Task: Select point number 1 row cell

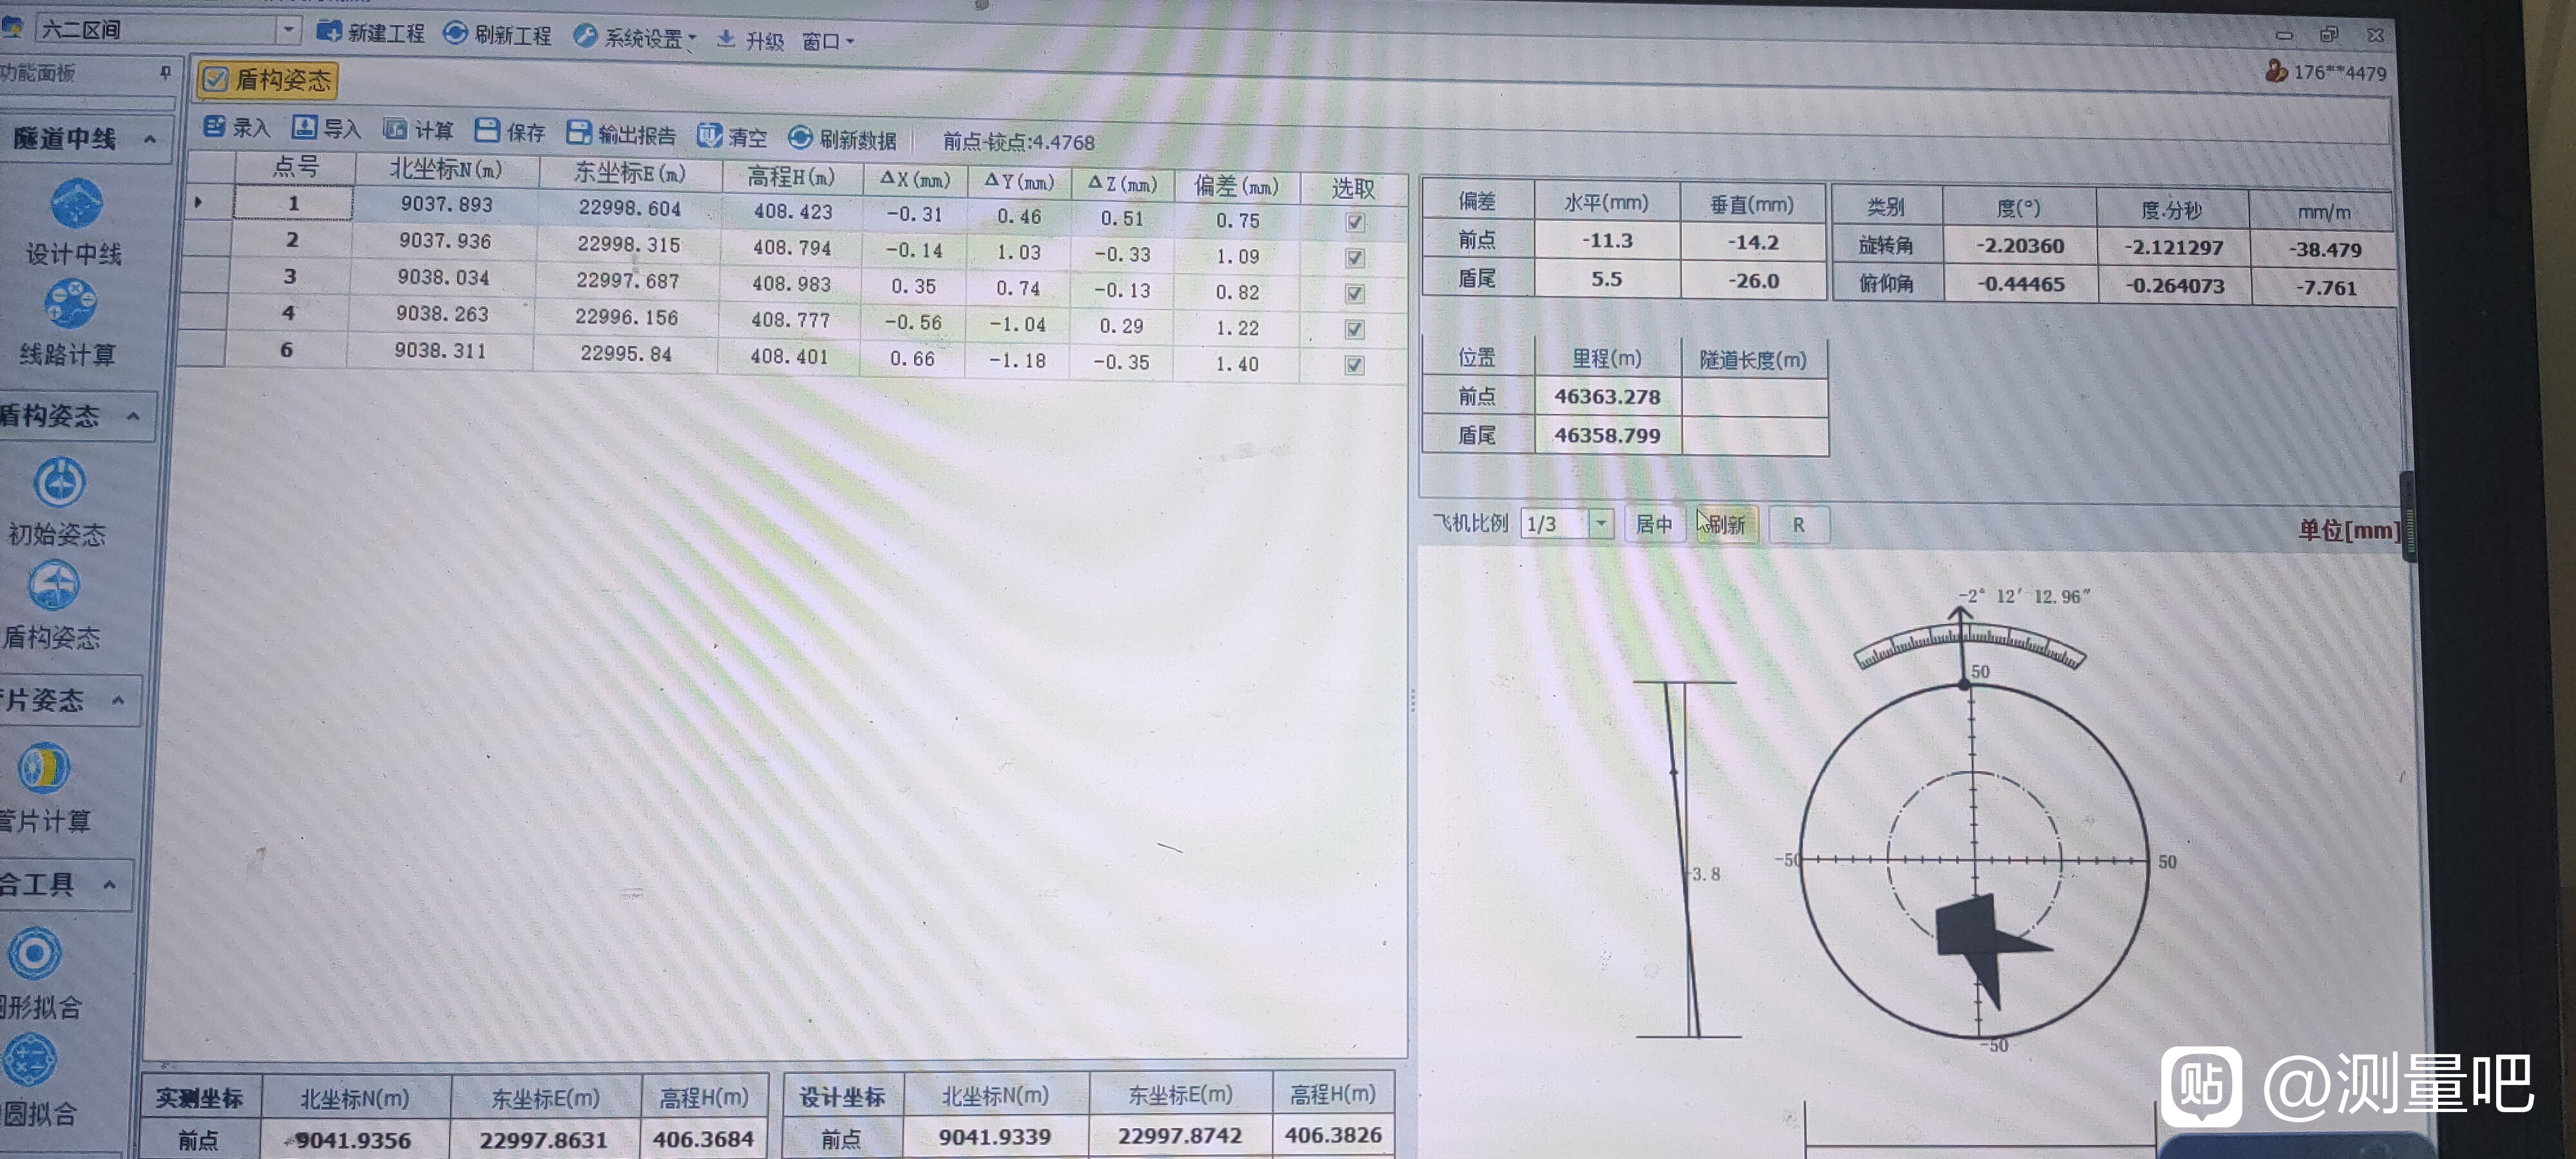Action: tap(293, 203)
